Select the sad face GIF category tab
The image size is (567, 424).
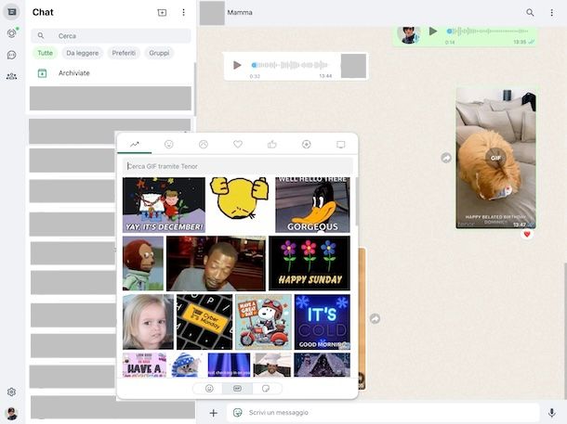(204, 145)
